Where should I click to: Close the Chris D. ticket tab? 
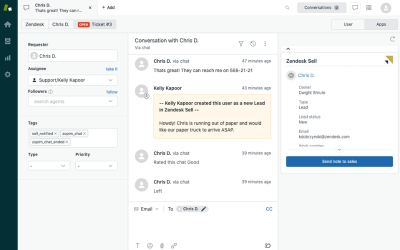tap(90, 7)
